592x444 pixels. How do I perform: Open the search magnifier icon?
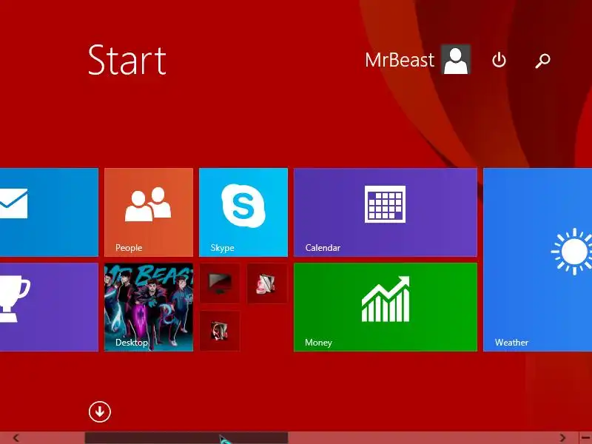click(542, 61)
